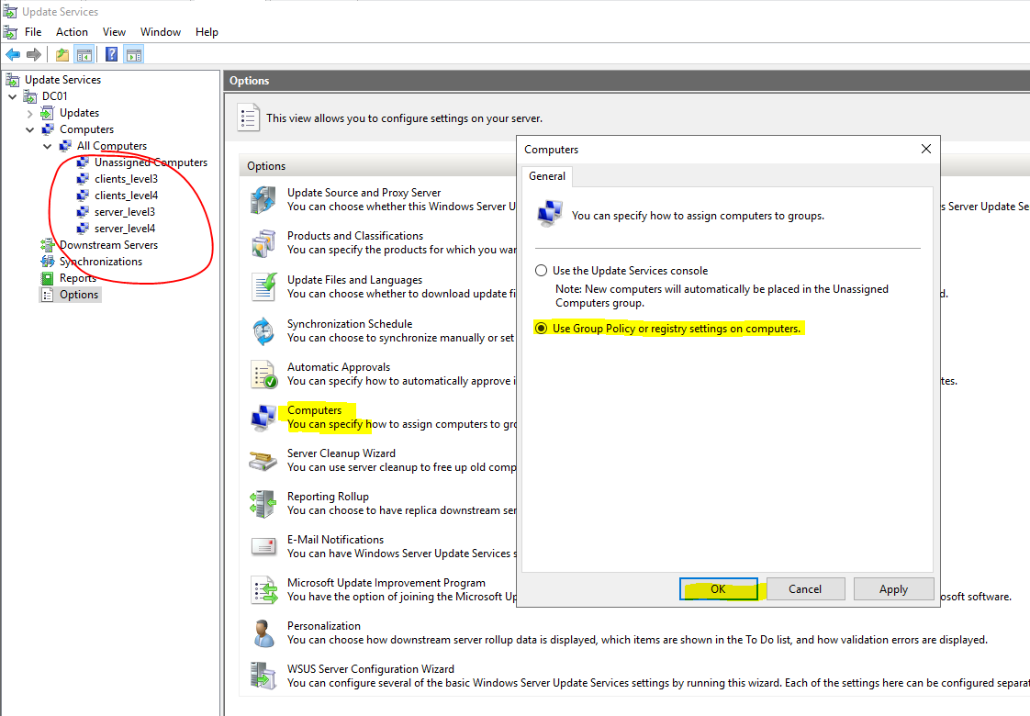Select Use the Update Services console radio
The image size is (1030, 716).
coord(542,271)
